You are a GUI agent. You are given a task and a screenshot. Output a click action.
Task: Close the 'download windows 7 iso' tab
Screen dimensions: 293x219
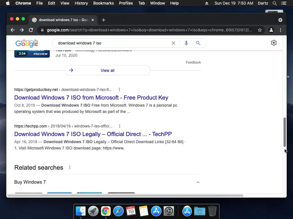coord(93,20)
